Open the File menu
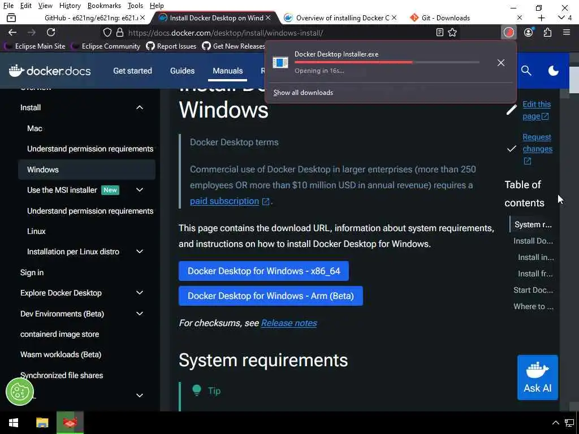This screenshot has width=579, height=434. coord(8,6)
